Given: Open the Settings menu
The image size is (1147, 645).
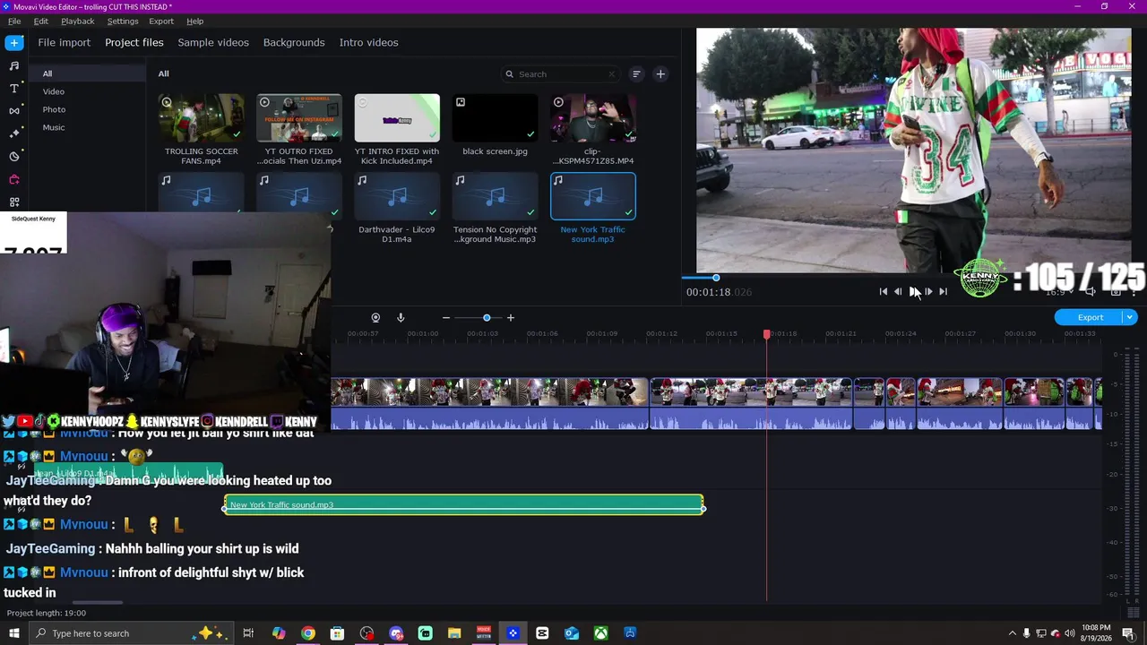Looking at the screenshot, I should point(123,21).
